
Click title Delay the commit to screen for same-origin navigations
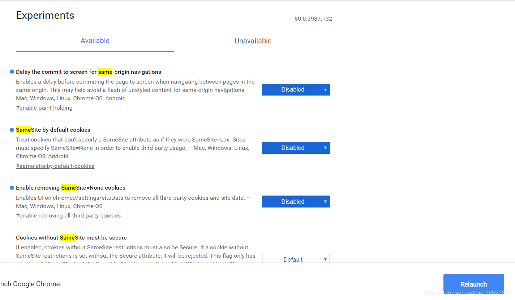(89, 72)
